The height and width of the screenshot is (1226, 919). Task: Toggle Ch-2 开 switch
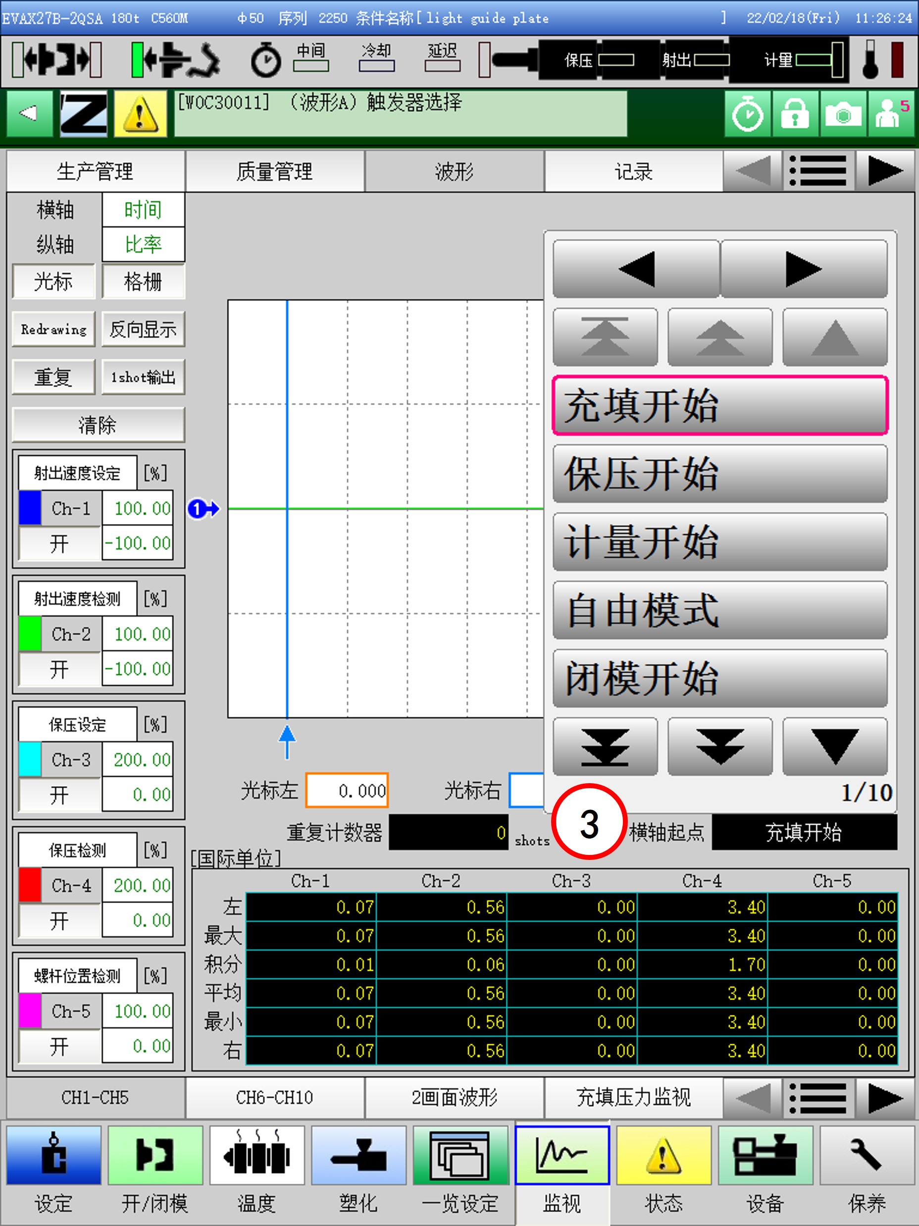coord(60,669)
